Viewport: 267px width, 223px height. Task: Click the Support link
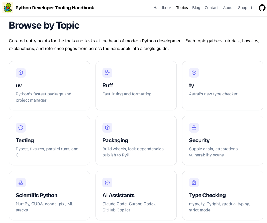[x=245, y=8]
